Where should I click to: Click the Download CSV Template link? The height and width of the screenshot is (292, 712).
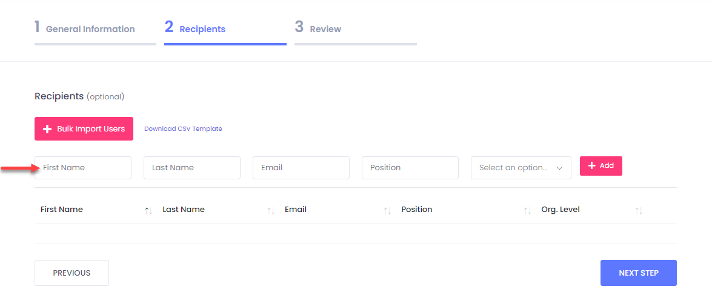[183, 129]
